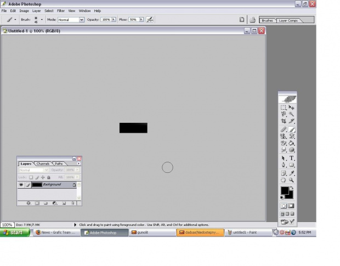Click the Create new set folder icon

click(x=46, y=203)
